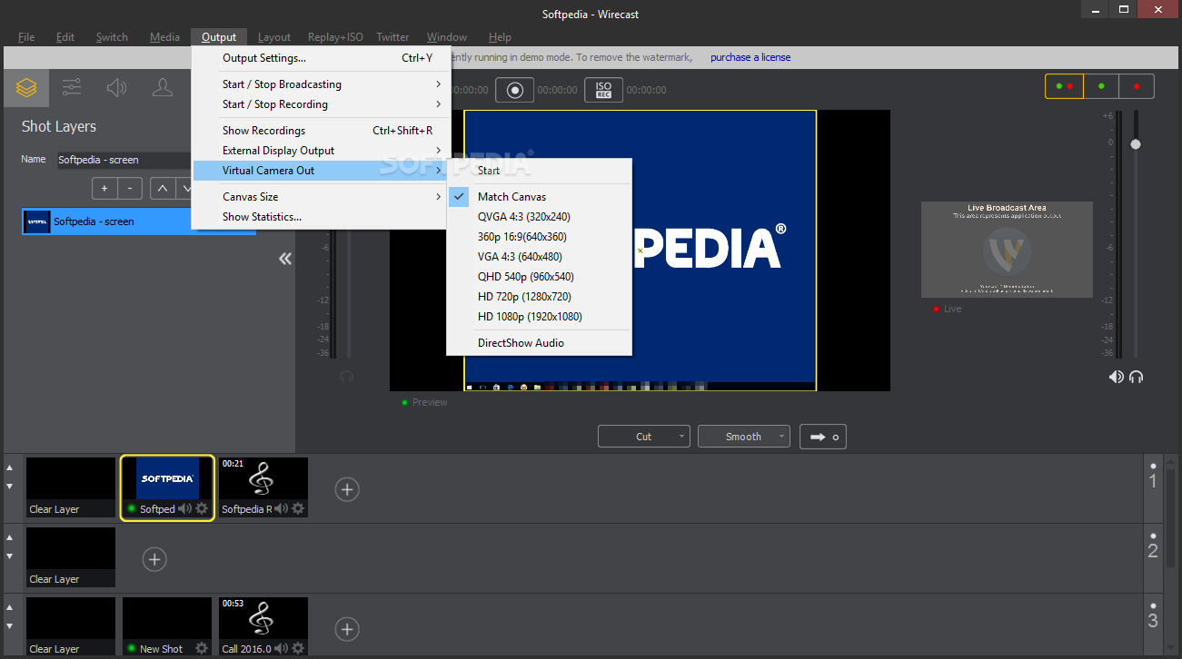Toggle layer 2 visibility dot
Viewport: 1182px width, 659px height.
coord(1154,535)
